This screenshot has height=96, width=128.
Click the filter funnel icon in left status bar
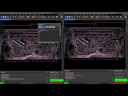(x=46, y=83)
